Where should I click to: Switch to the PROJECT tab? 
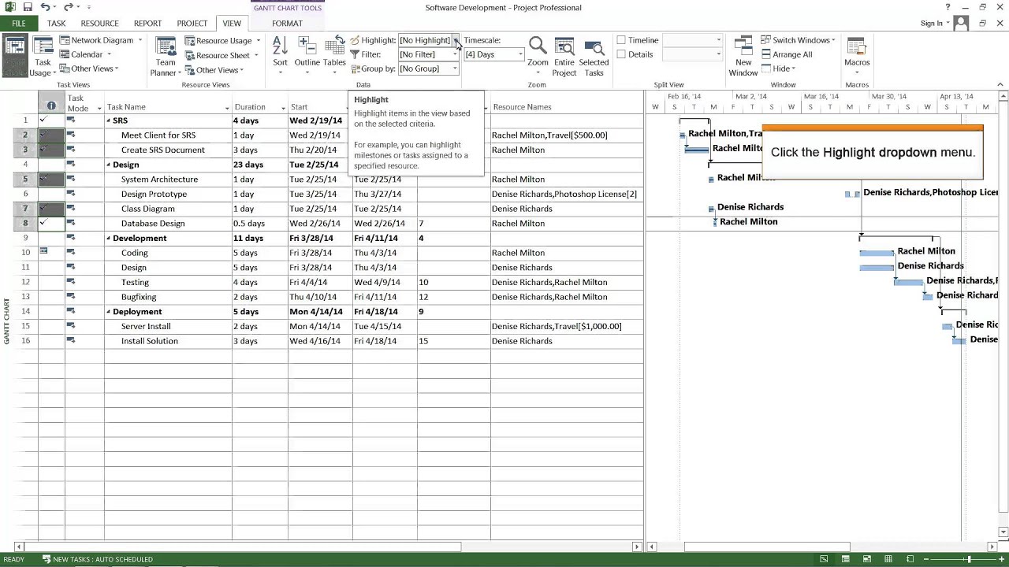[x=192, y=23]
